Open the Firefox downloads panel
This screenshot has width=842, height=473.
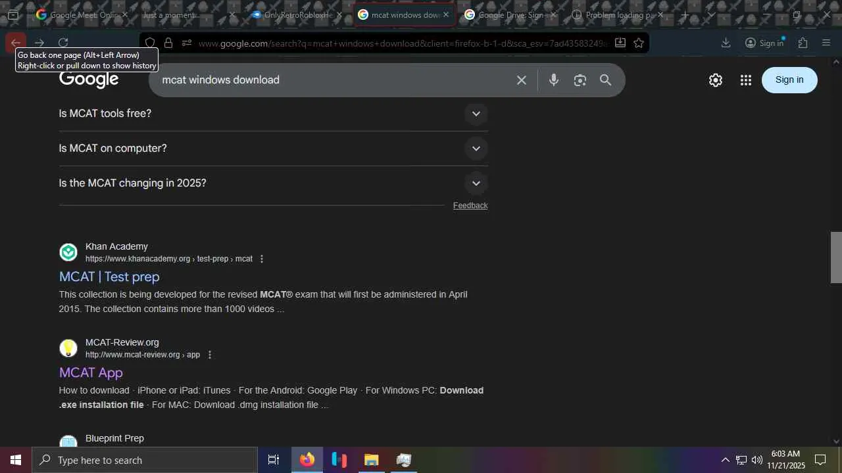coord(726,43)
